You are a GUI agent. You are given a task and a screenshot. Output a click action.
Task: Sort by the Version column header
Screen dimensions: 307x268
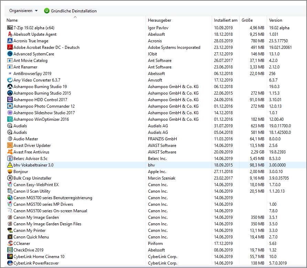(x=275, y=20)
